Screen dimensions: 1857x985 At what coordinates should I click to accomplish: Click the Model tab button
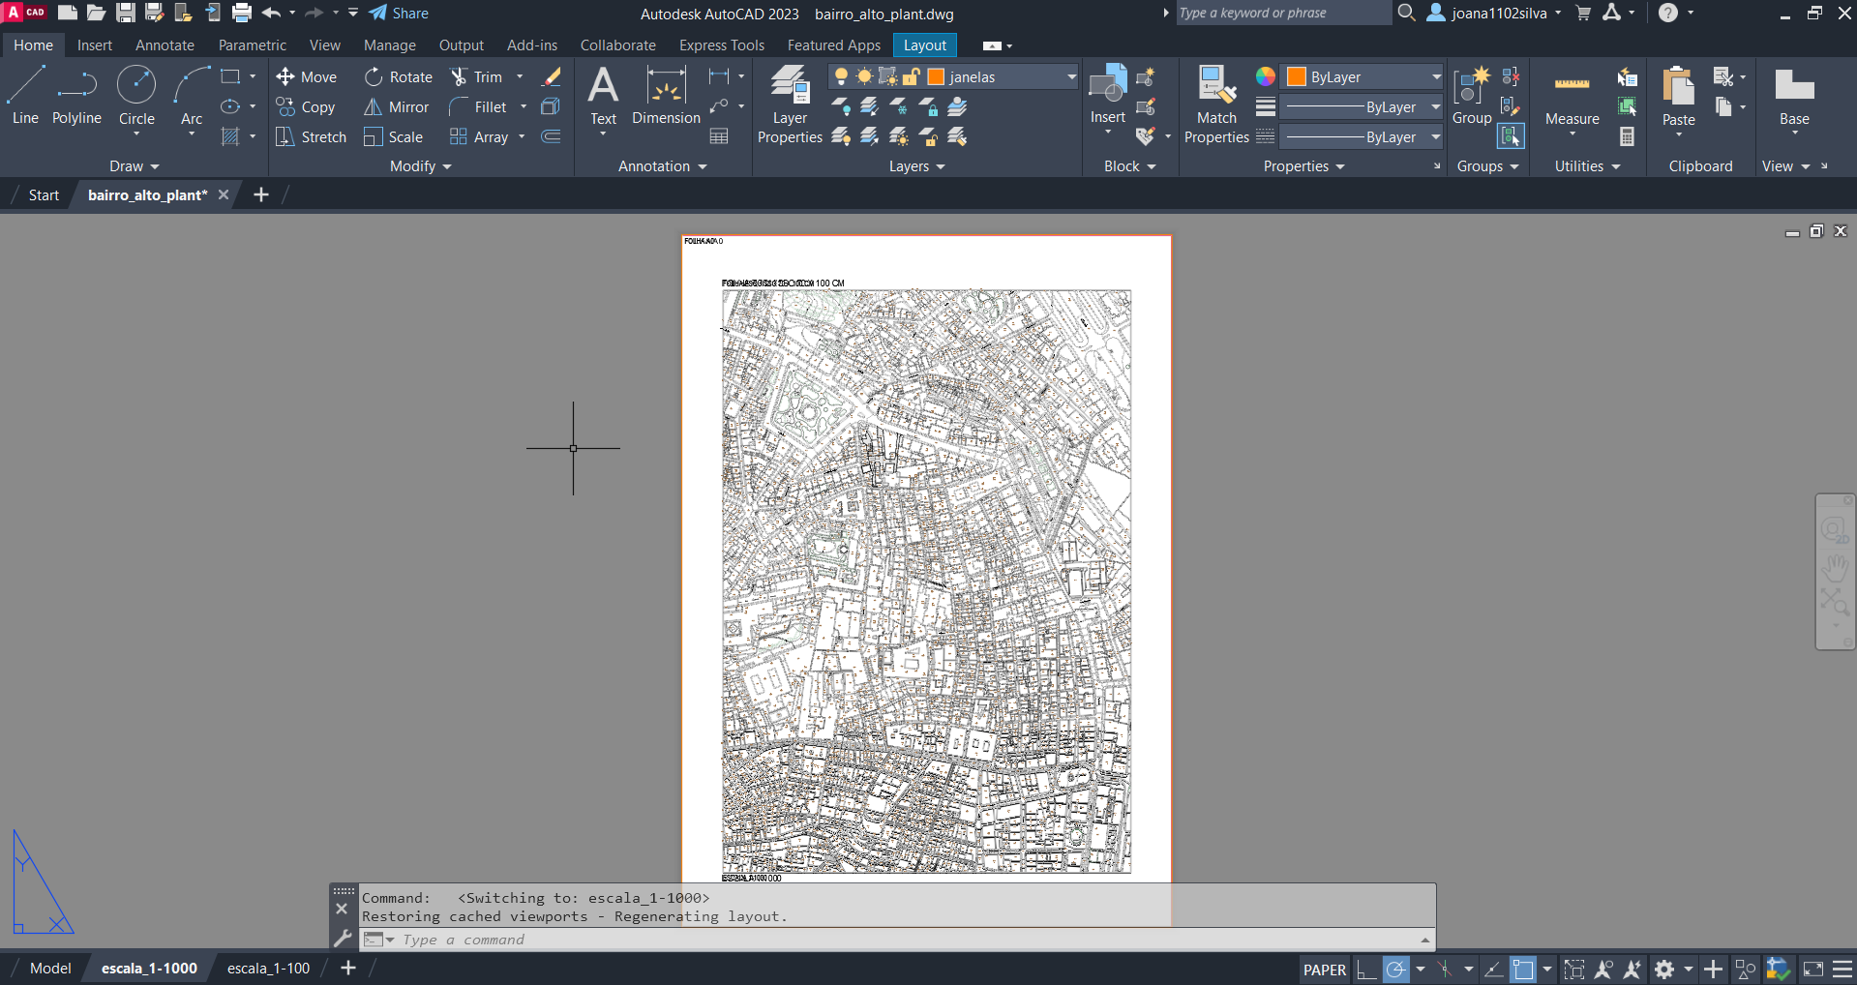(x=50, y=969)
